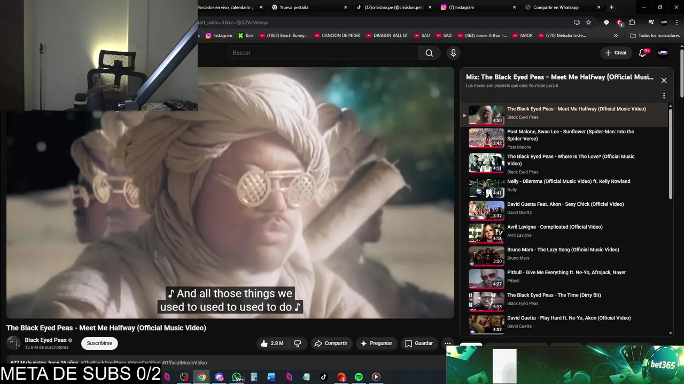Open the Black Eyed Peas channel avatar
The width and height of the screenshot is (684, 384).
[13, 343]
